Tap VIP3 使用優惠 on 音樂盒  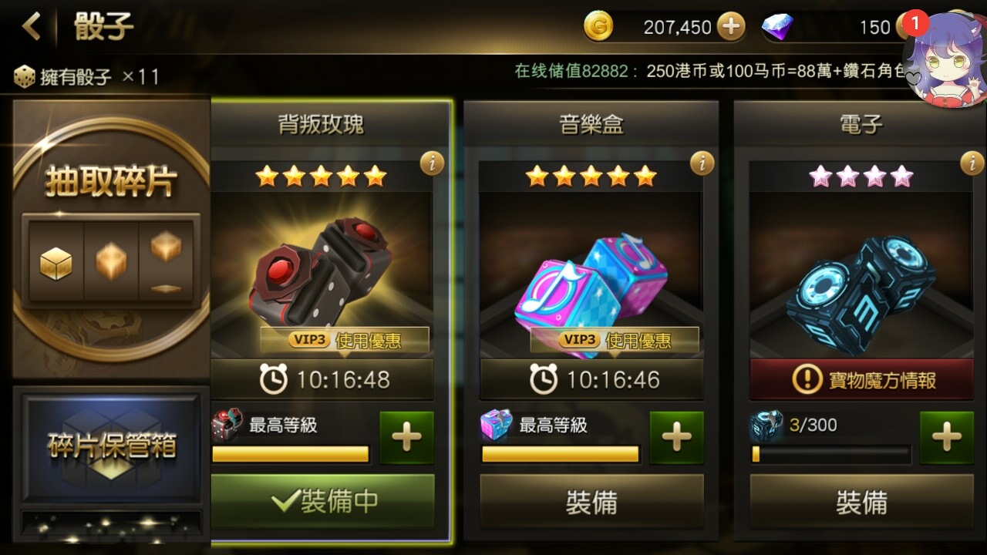point(615,340)
